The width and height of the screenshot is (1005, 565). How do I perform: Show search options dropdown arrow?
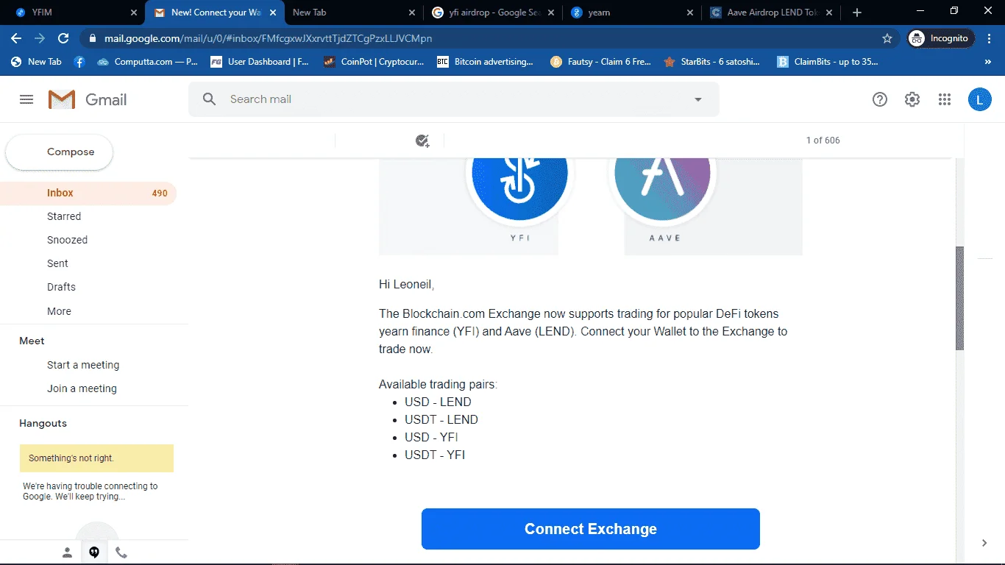point(698,99)
